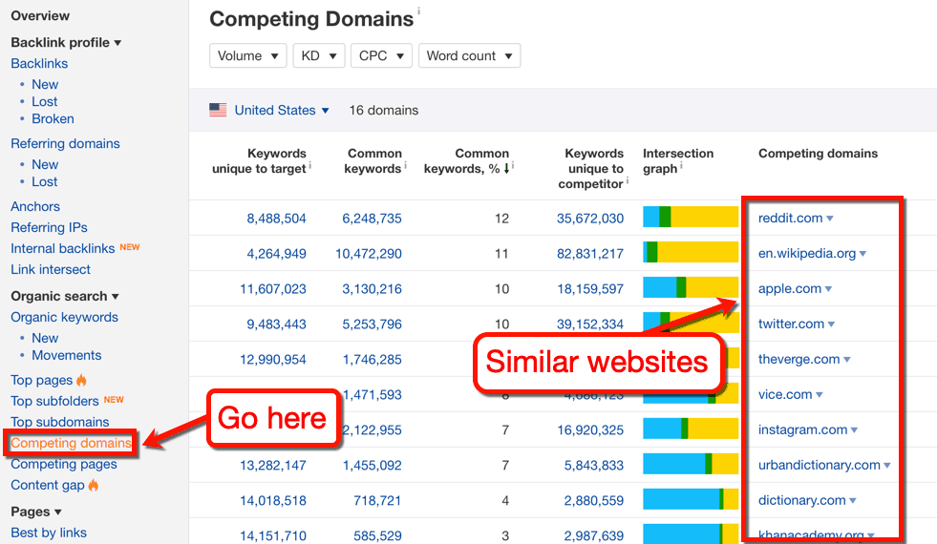Open the Anchors report
Screen dimensions: 937x544
pos(35,206)
